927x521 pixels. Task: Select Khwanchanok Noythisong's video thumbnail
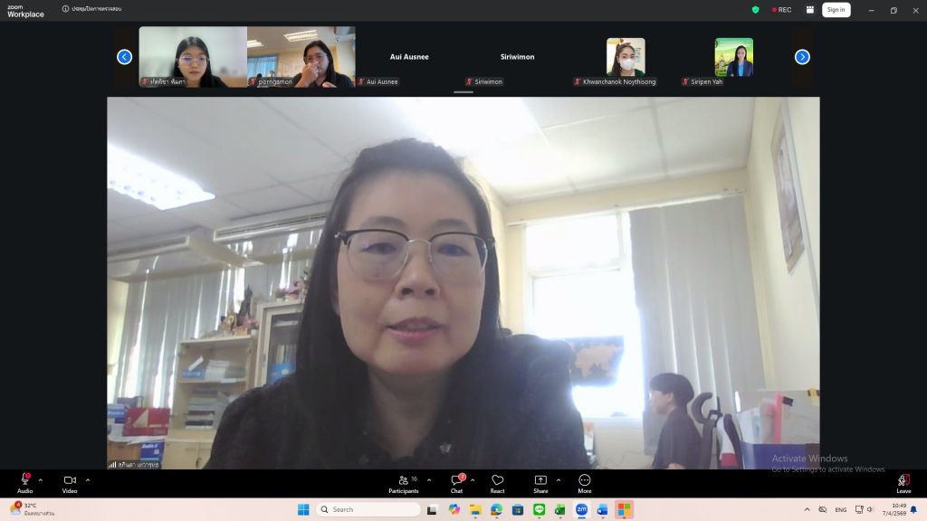pos(626,57)
